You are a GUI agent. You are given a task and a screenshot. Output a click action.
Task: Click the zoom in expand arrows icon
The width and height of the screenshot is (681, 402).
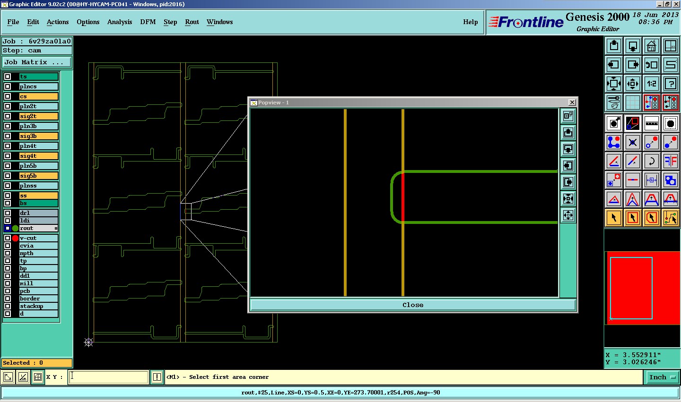tap(614, 84)
